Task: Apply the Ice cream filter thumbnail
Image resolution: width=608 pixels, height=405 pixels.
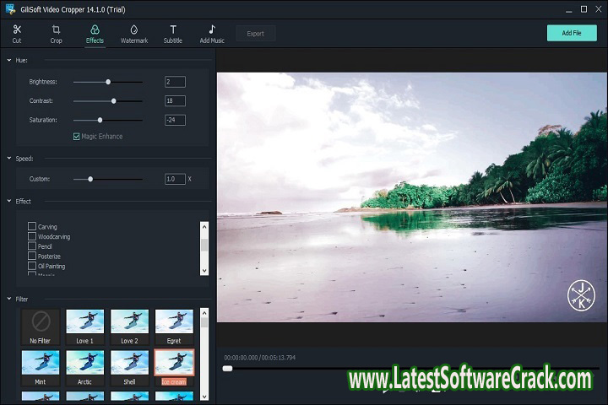Action: (x=174, y=362)
